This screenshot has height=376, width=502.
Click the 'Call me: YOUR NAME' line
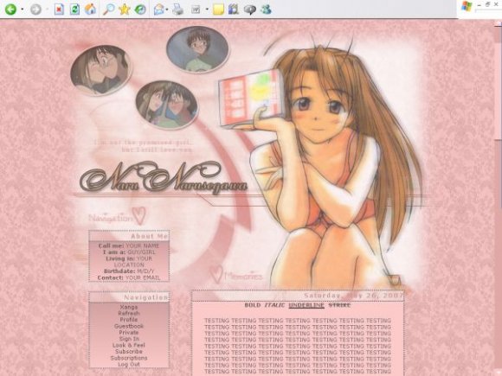tap(129, 245)
